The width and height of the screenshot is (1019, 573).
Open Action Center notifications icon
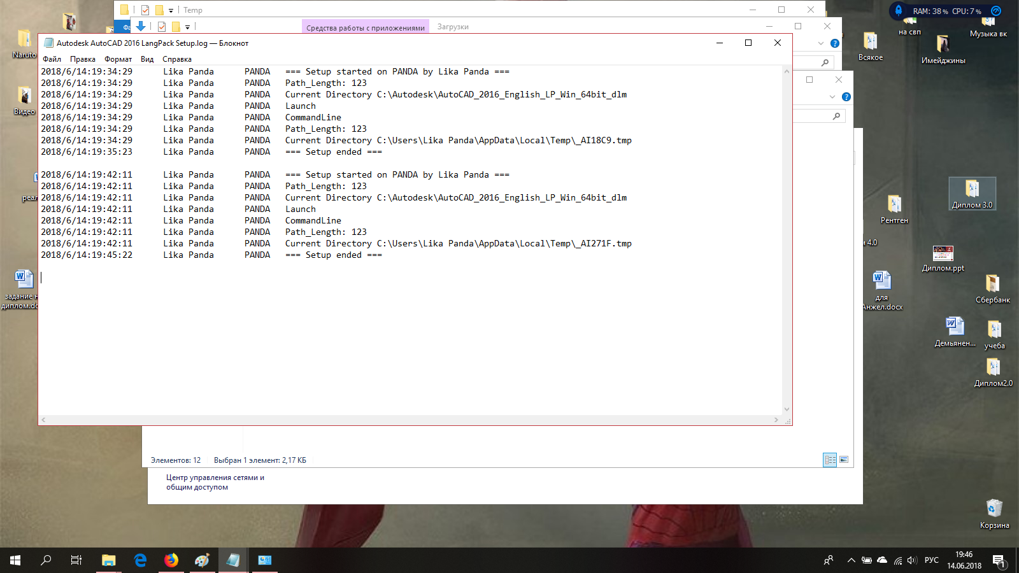pos(999,560)
